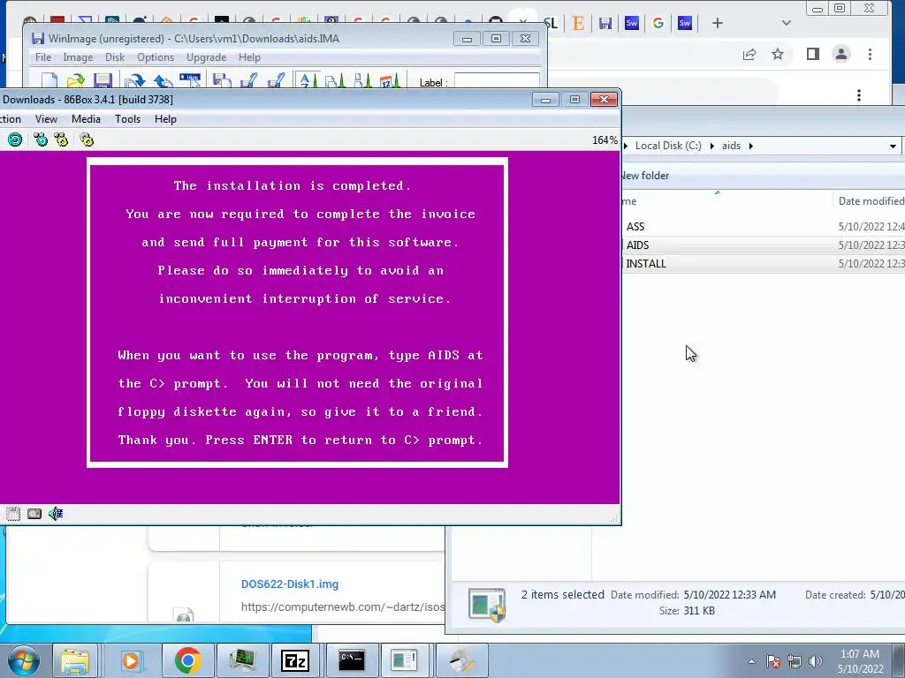Screen dimensions: 905x678
Task: Open the View menu in 86Box
Action: pyautogui.click(x=46, y=119)
